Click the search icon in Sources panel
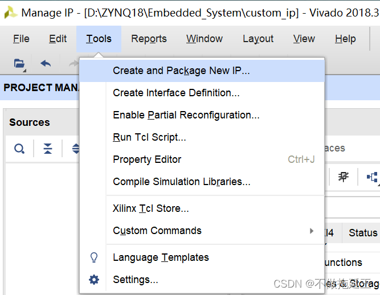Image resolution: width=380 pixels, height=295 pixels. point(19,149)
